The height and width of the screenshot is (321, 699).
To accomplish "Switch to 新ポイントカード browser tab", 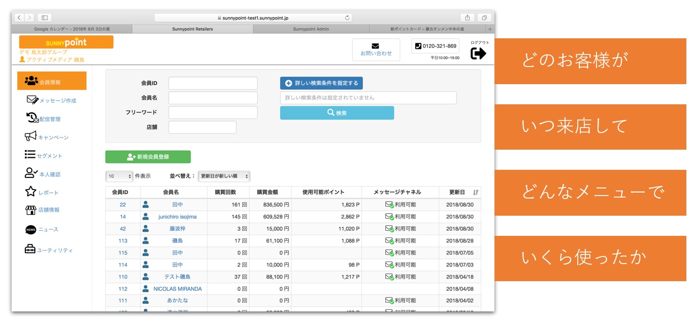I will click(427, 29).
